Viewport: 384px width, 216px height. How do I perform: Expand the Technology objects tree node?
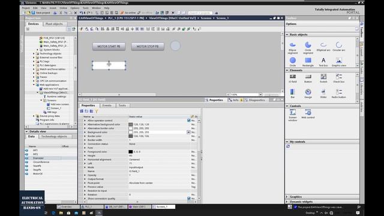coord(34,53)
